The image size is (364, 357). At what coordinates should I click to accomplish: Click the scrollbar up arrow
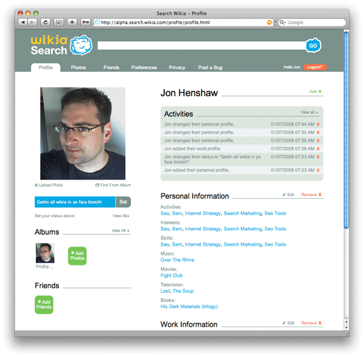click(x=346, y=322)
